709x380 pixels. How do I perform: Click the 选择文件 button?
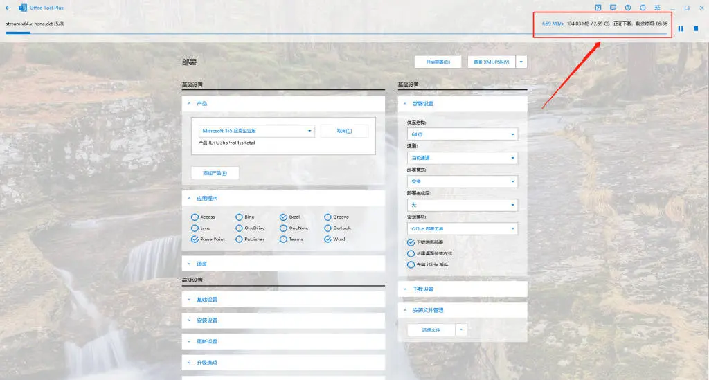coord(431,330)
